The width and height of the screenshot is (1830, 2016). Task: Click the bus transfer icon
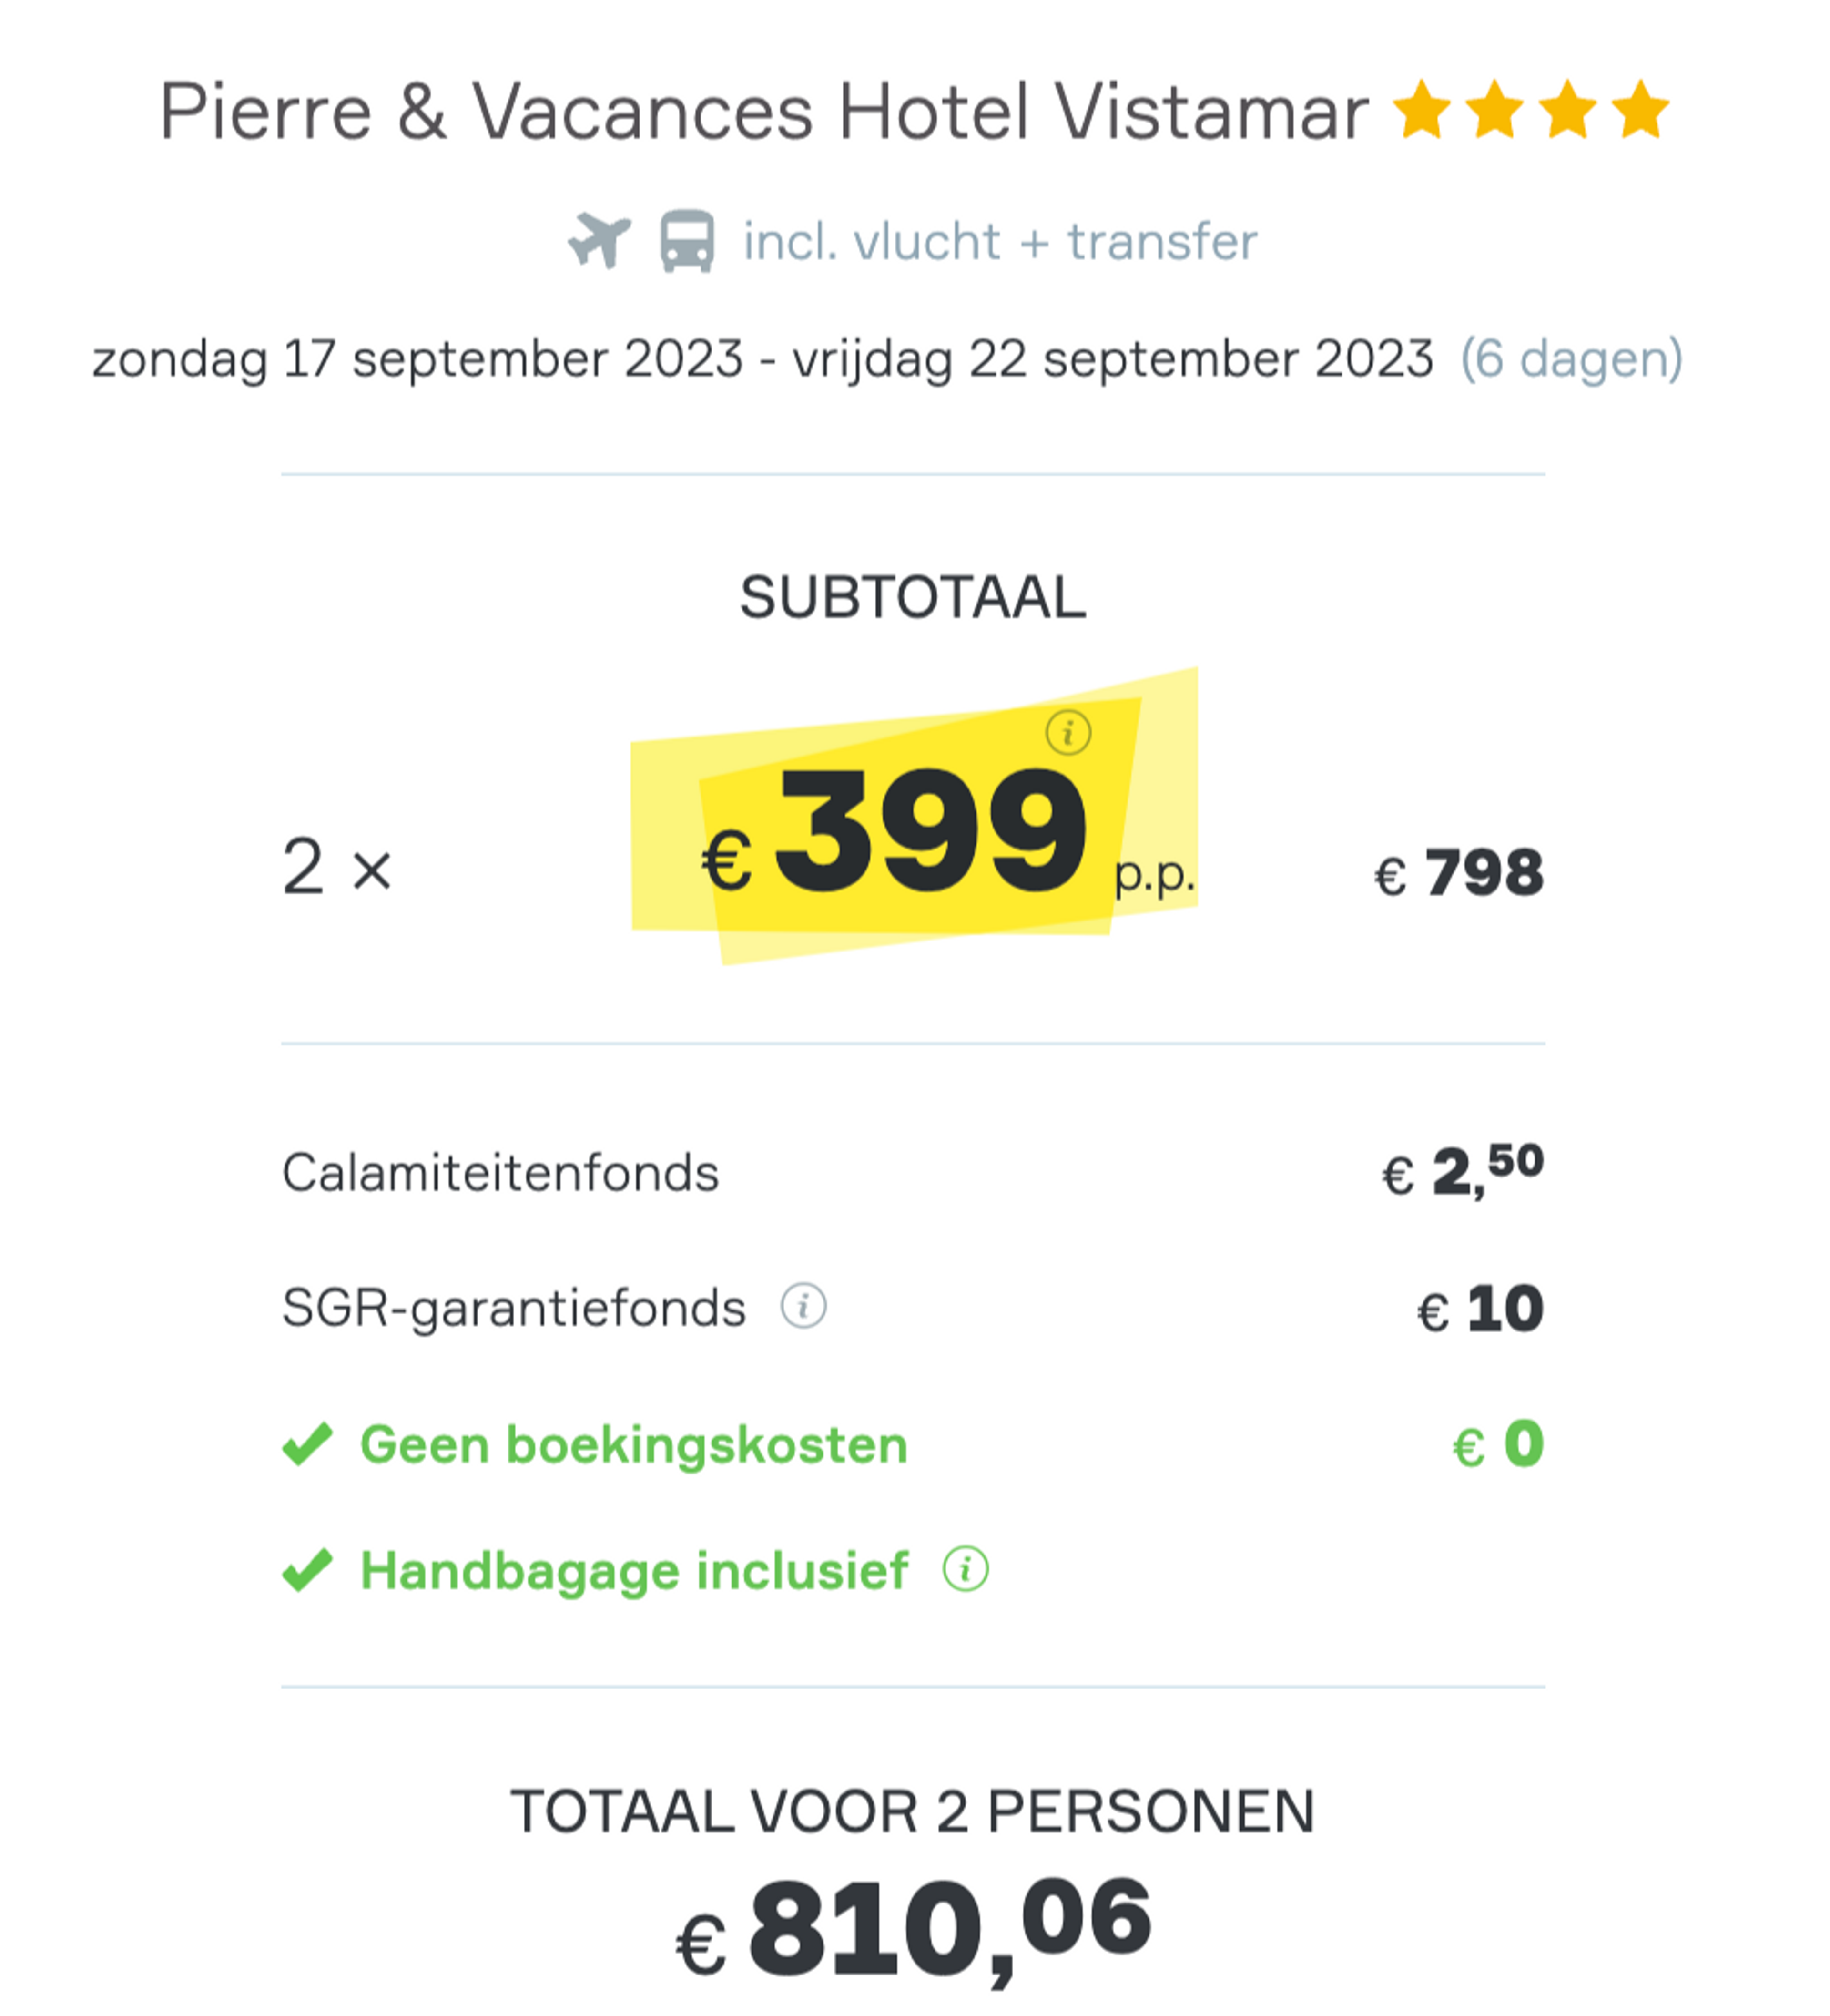688,241
